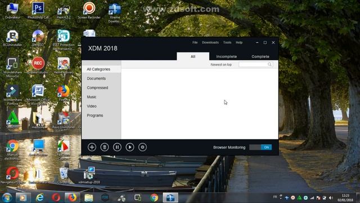Image resolution: width=360 pixels, height=203 pixels.
Task: Click the XDM taskbar button
Action: pyautogui.click(x=170, y=198)
